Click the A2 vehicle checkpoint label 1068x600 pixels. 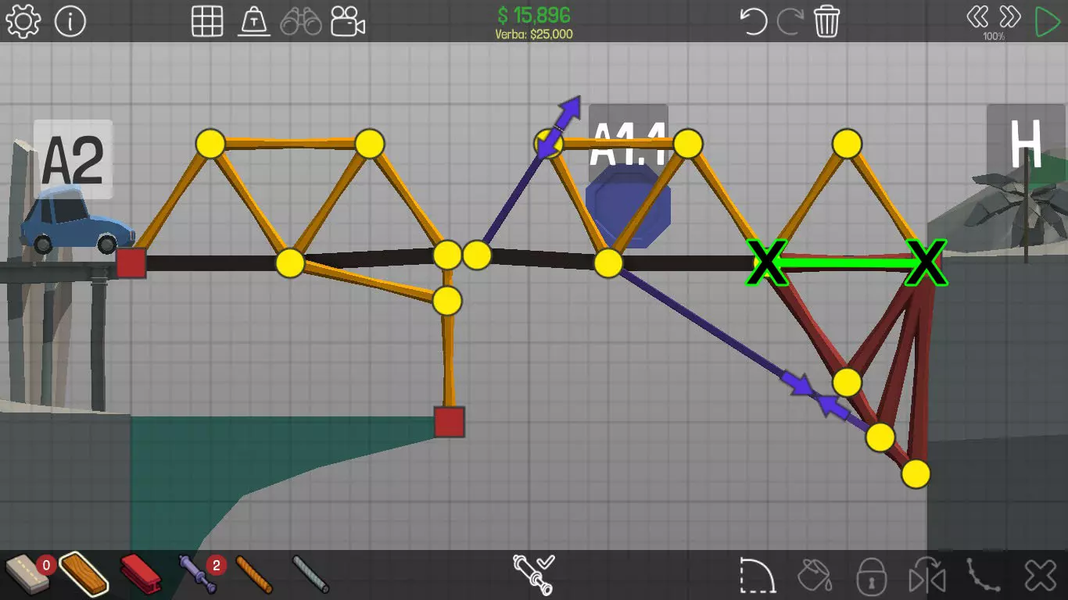[73, 159]
